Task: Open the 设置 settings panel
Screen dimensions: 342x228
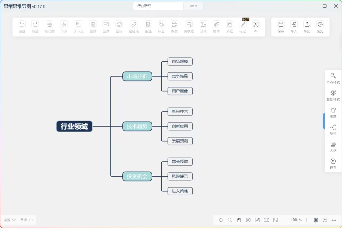Action: [x=333, y=164]
